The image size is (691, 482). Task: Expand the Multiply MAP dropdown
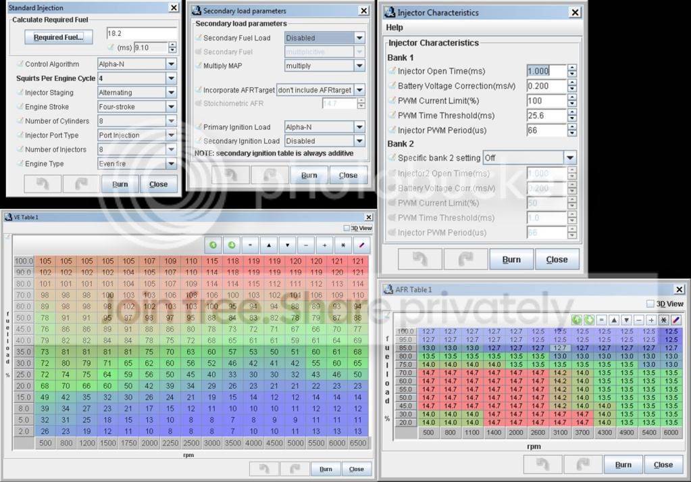[x=359, y=66]
